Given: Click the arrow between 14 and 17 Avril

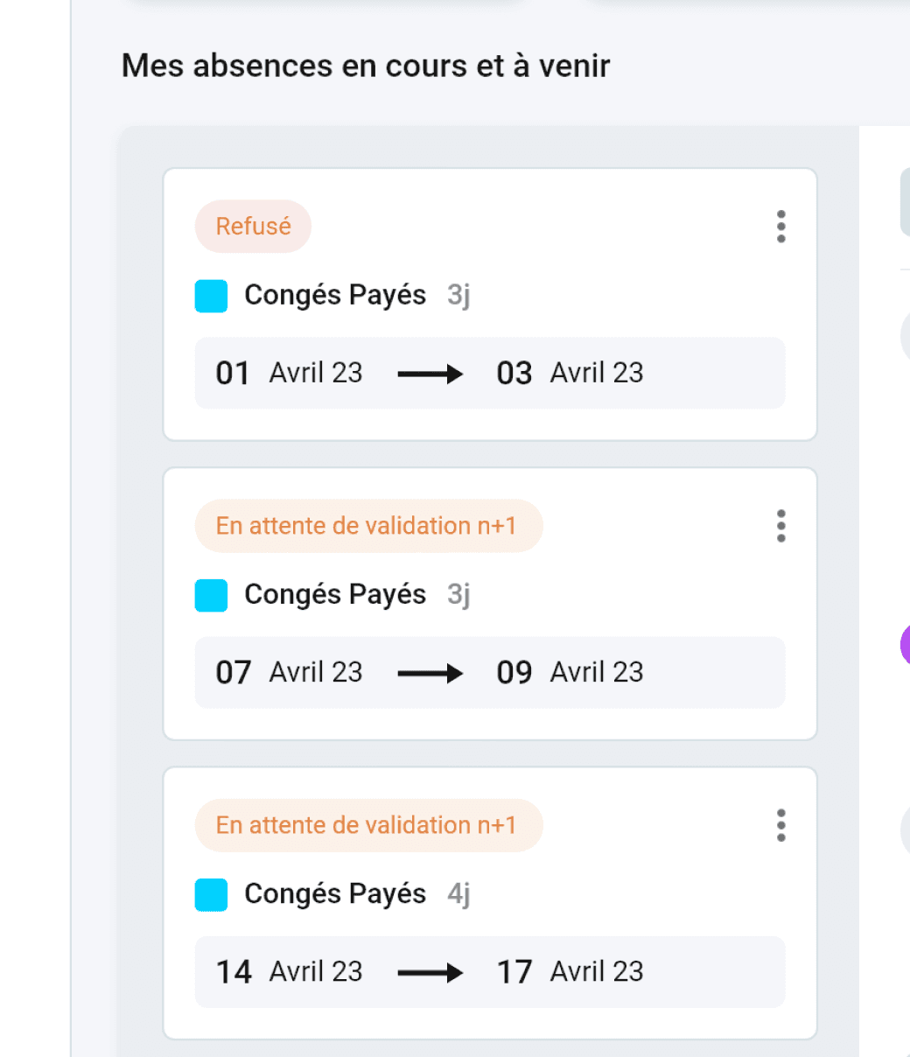Looking at the screenshot, I should point(430,973).
